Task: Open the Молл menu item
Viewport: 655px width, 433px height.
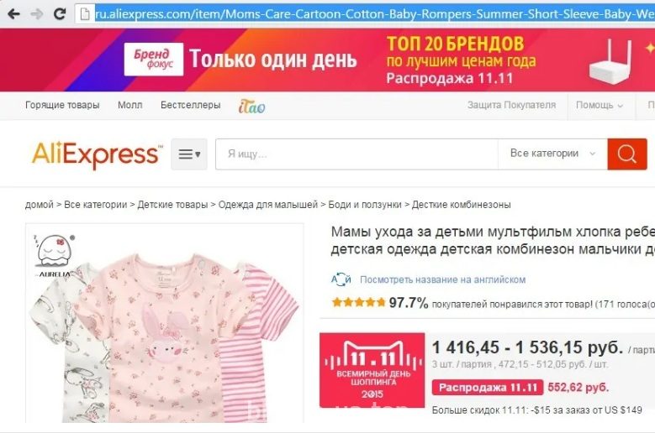Action: [130, 105]
